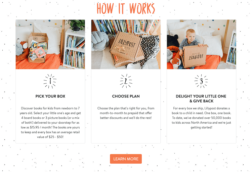The width and height of the screenshot is (252, 172).
Task: Click the 'Choose the plan that's right' description
Action: [x=126, y=113]
